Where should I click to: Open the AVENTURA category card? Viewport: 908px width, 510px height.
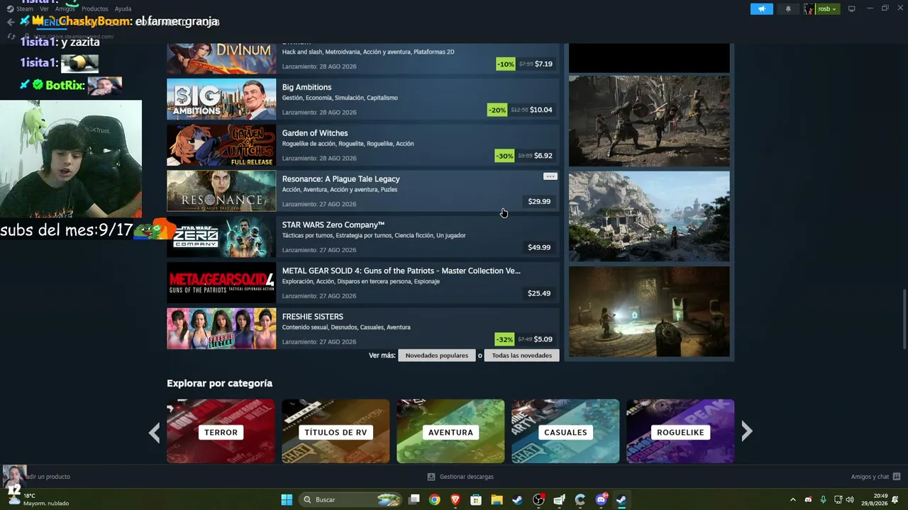[x=450, y=431]
